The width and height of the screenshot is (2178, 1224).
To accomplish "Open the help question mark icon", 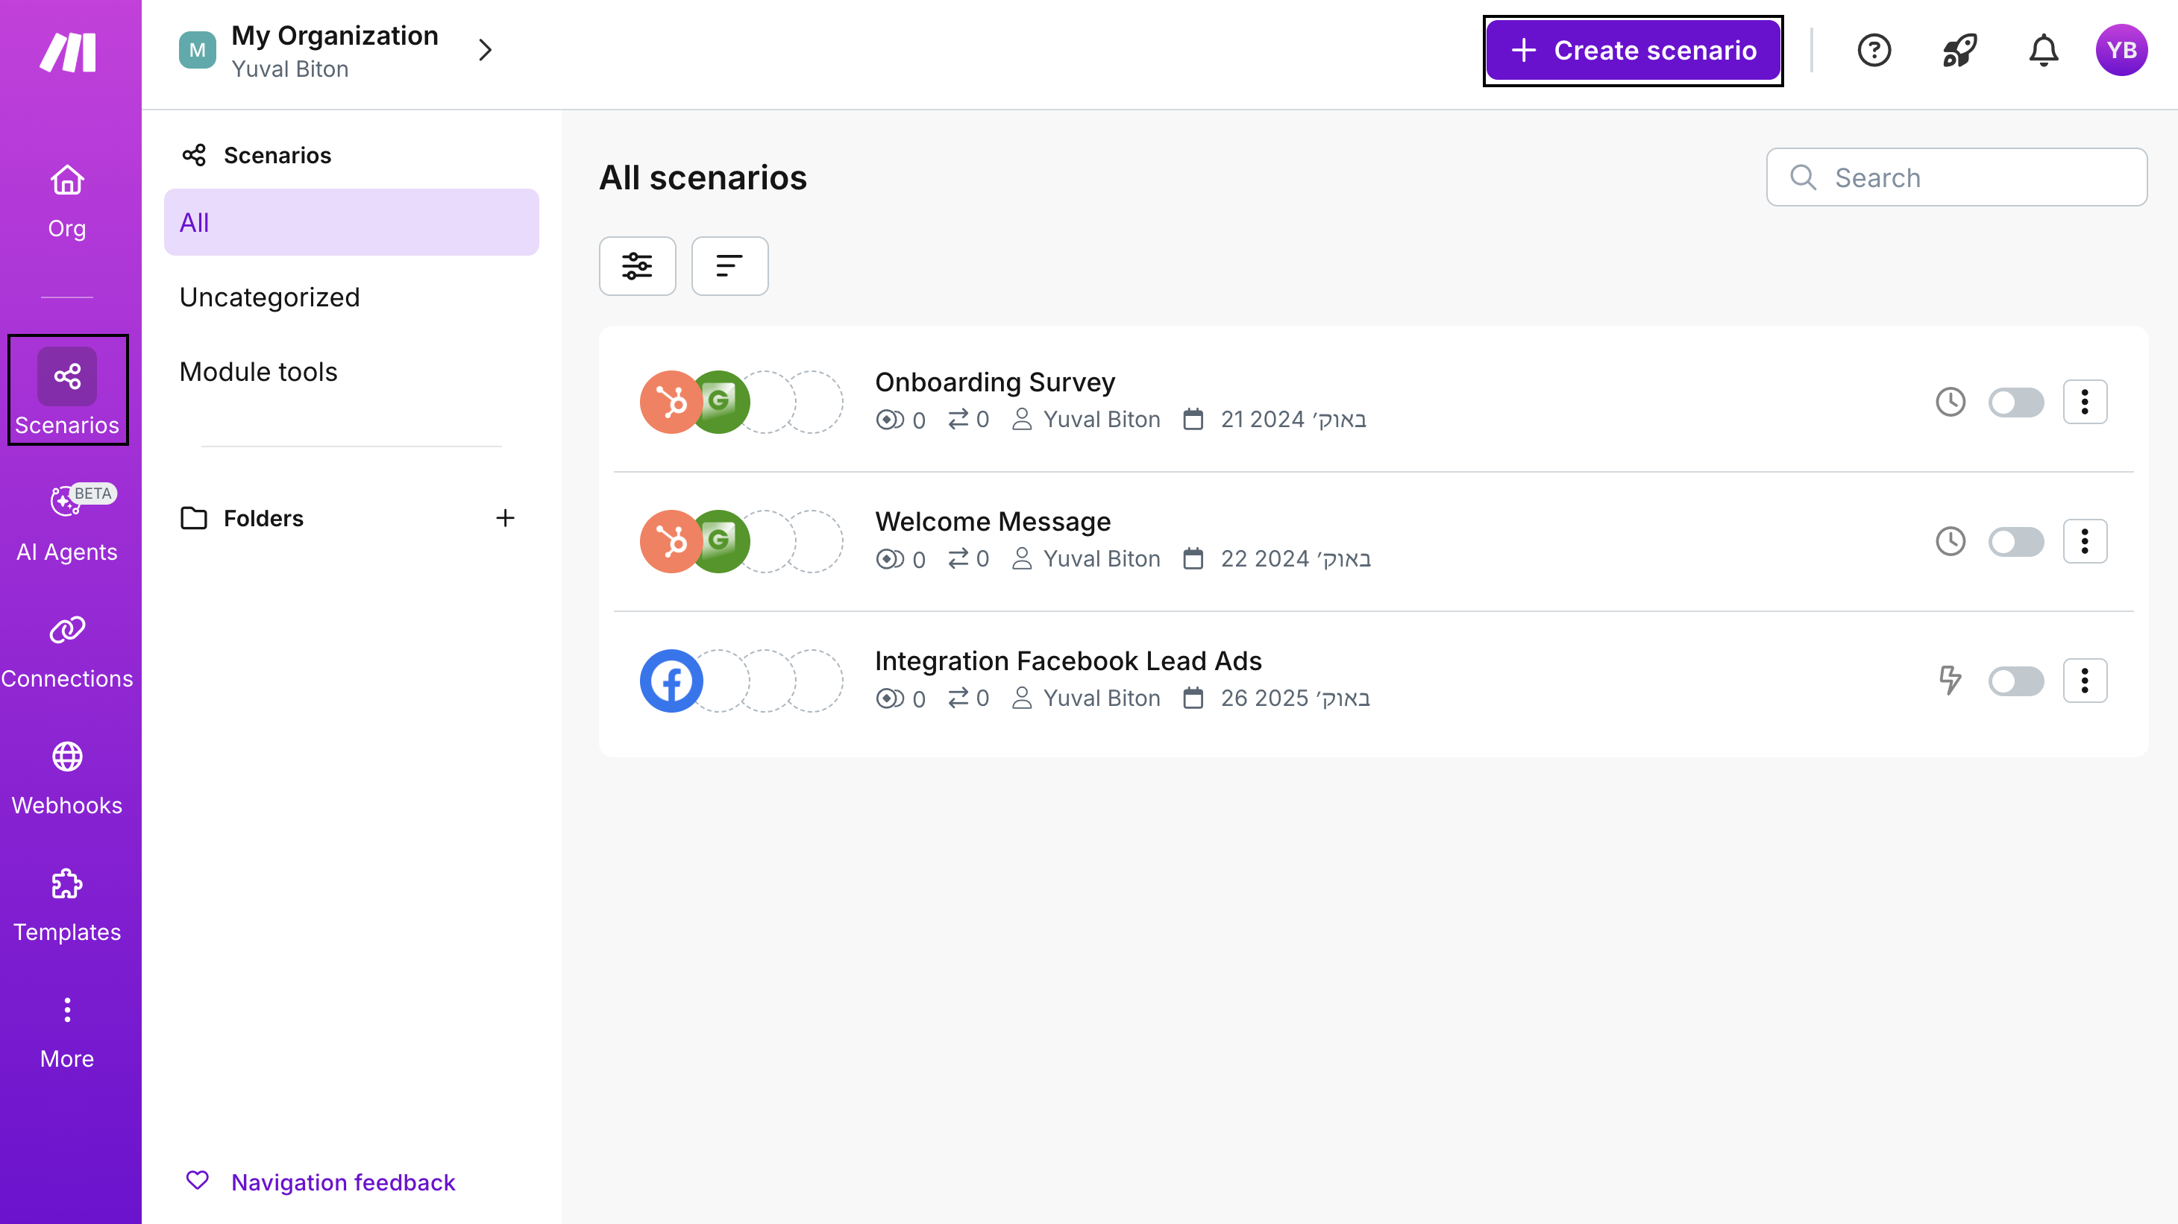I will tap(1874, 51).
